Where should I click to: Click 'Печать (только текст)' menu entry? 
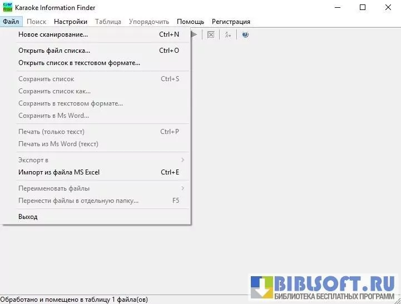pos(51,132)
